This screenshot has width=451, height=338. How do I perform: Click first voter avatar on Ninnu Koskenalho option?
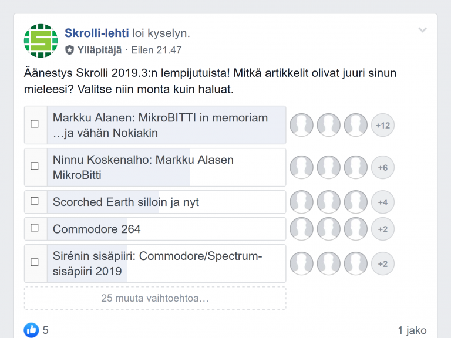click(302, 167)
